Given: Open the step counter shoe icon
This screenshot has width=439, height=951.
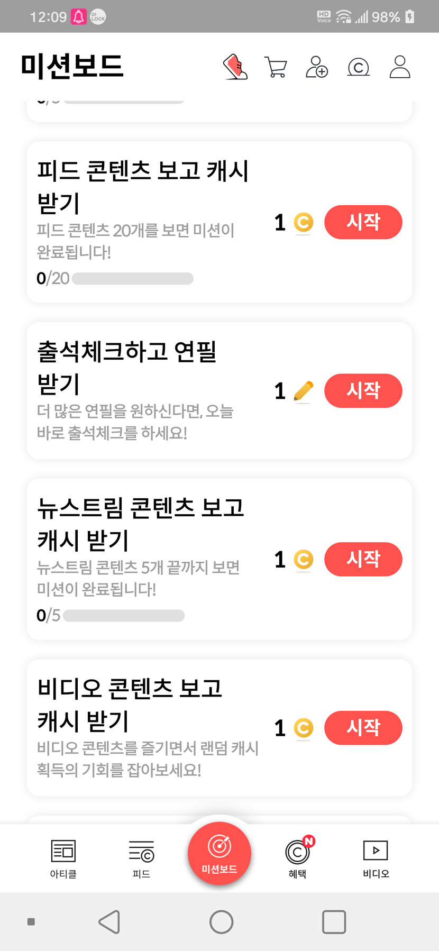Looking at the screenshot, I should [236, 67].
